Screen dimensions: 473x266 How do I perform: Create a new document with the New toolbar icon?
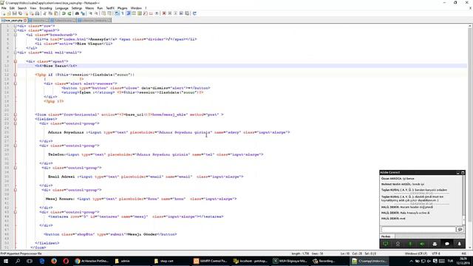(x=4, y=13)
